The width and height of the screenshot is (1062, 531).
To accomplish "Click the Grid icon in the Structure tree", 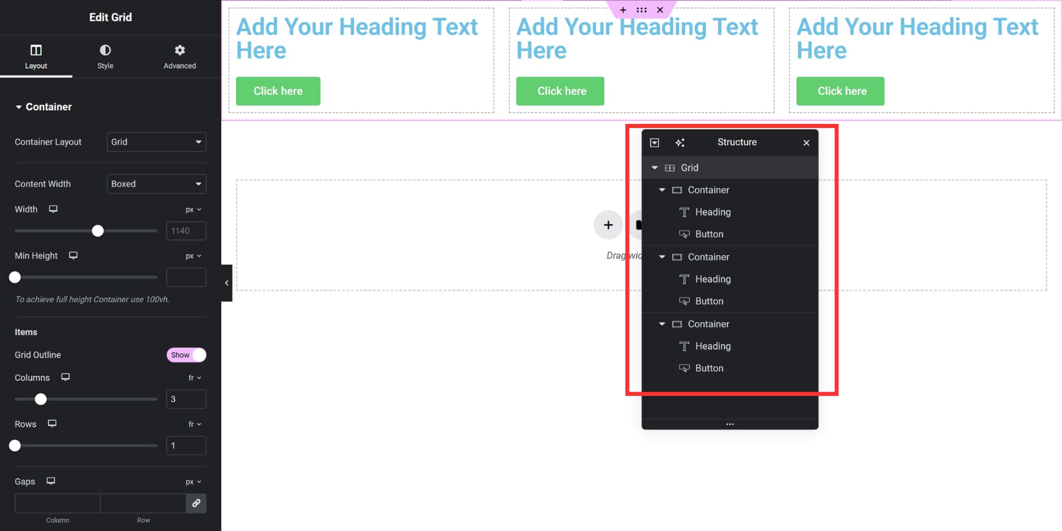I will click(x=671, y=168).
